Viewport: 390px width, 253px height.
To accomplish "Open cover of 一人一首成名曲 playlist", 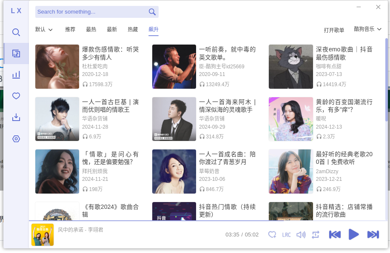I will point(174,171).
